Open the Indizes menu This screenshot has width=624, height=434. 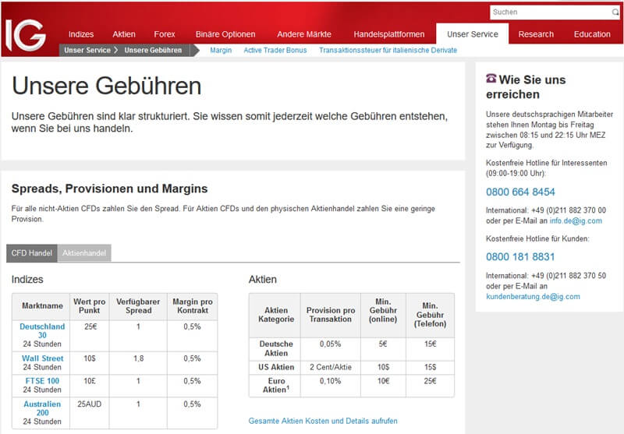[81, 34]
